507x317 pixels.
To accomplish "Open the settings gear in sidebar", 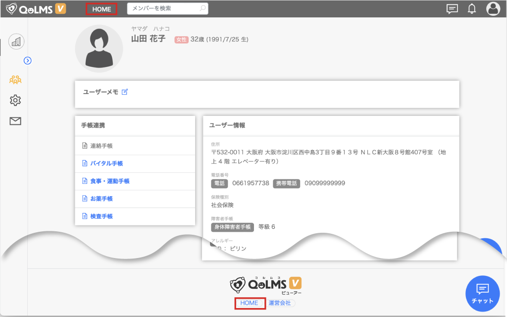I will 15,100.
